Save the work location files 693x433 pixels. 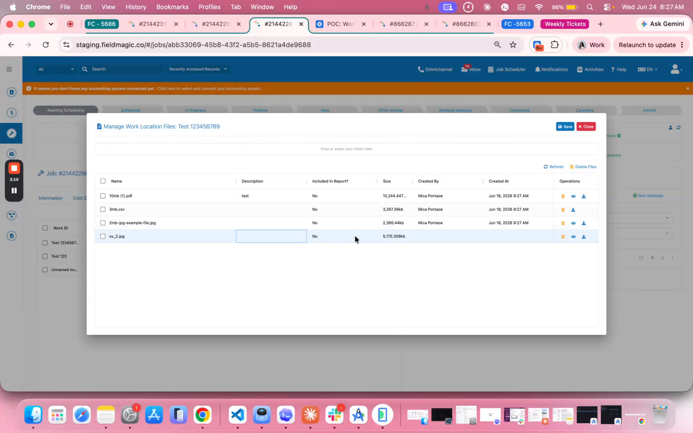[565, 126]
